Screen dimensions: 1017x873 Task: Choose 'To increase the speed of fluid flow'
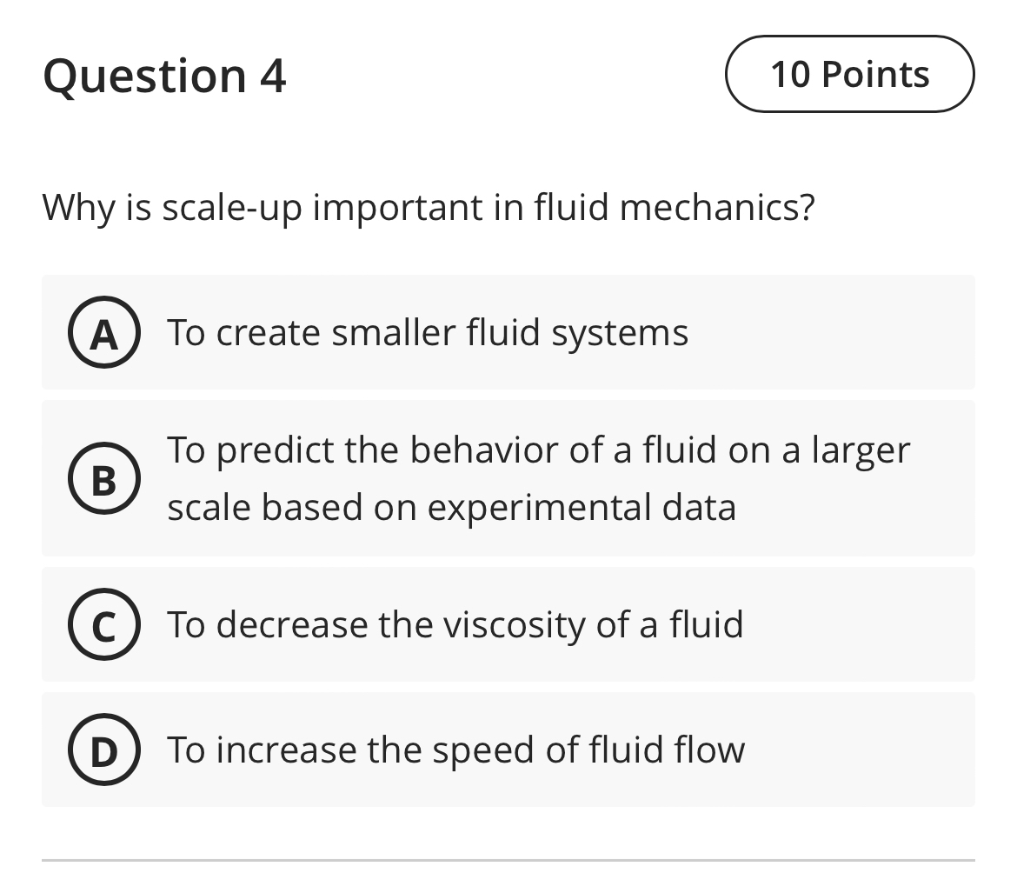pyautogui.click(x=455, y=750)
